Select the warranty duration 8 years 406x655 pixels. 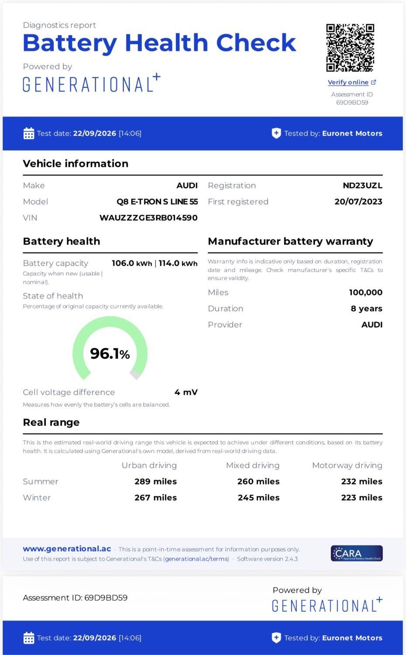[x=367, y=309]
